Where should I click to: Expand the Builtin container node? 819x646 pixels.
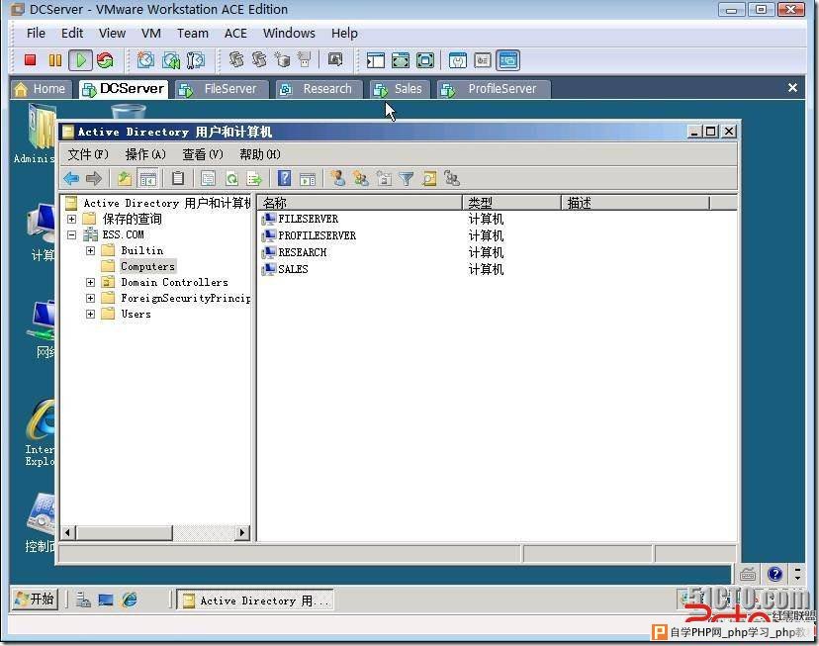tap(90, 250)
